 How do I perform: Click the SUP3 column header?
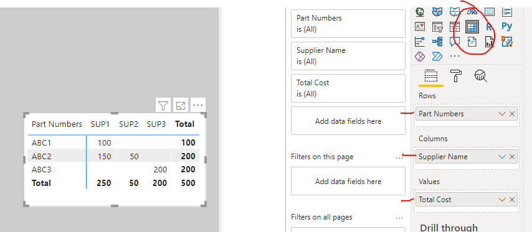(x=156, y=124)
